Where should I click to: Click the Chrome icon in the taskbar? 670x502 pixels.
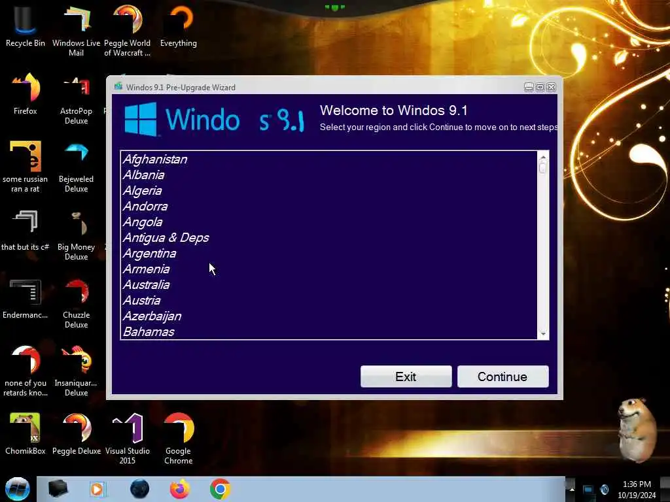[x=220, y=489]
